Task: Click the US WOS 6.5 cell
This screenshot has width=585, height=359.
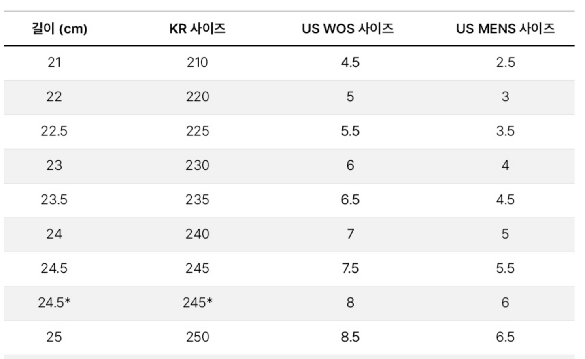Action: [350, 200]
